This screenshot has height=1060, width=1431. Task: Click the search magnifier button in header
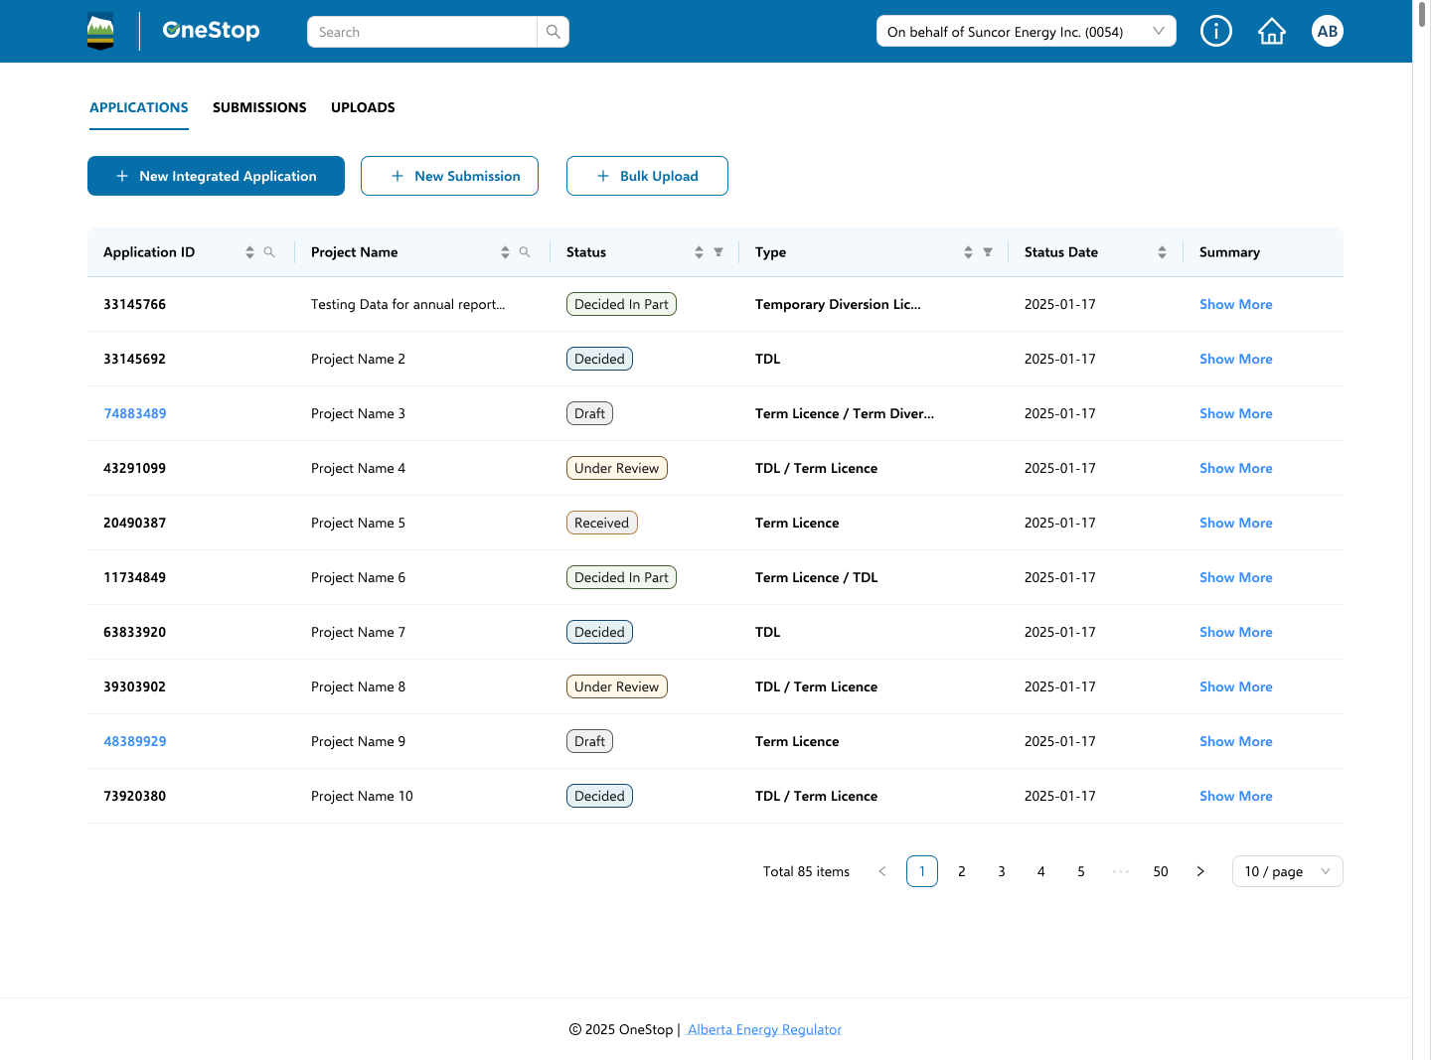point(554,32)
